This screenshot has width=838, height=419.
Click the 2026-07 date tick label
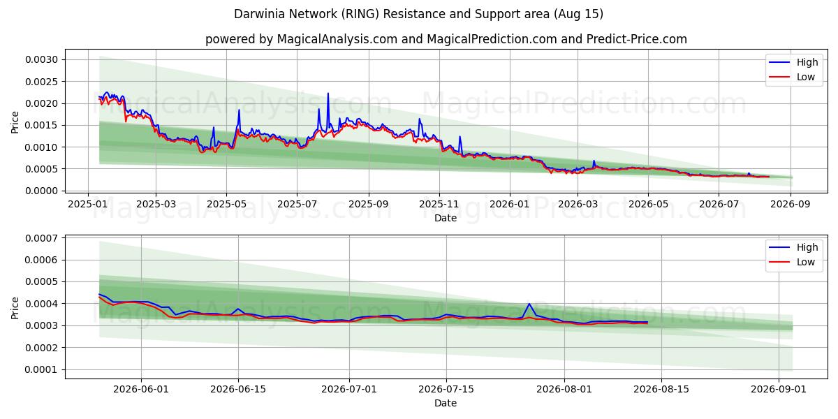(x=719, y=204)
